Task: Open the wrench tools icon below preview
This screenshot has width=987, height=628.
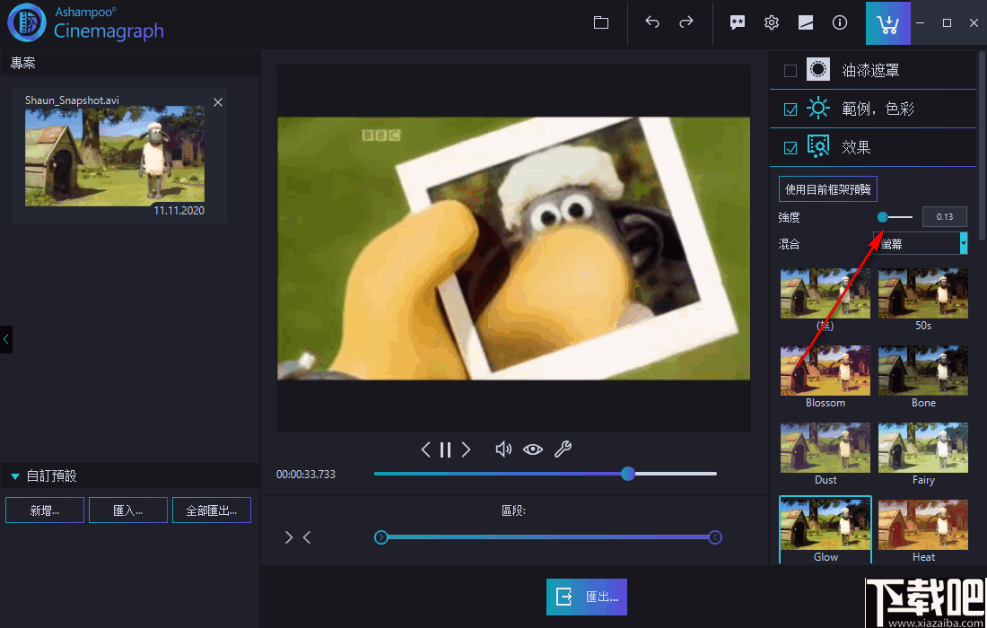Action: point(563,449)
